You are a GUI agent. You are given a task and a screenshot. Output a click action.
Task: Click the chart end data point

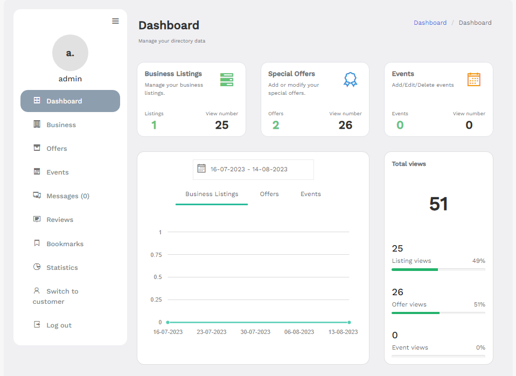click(x=349, y=322)
